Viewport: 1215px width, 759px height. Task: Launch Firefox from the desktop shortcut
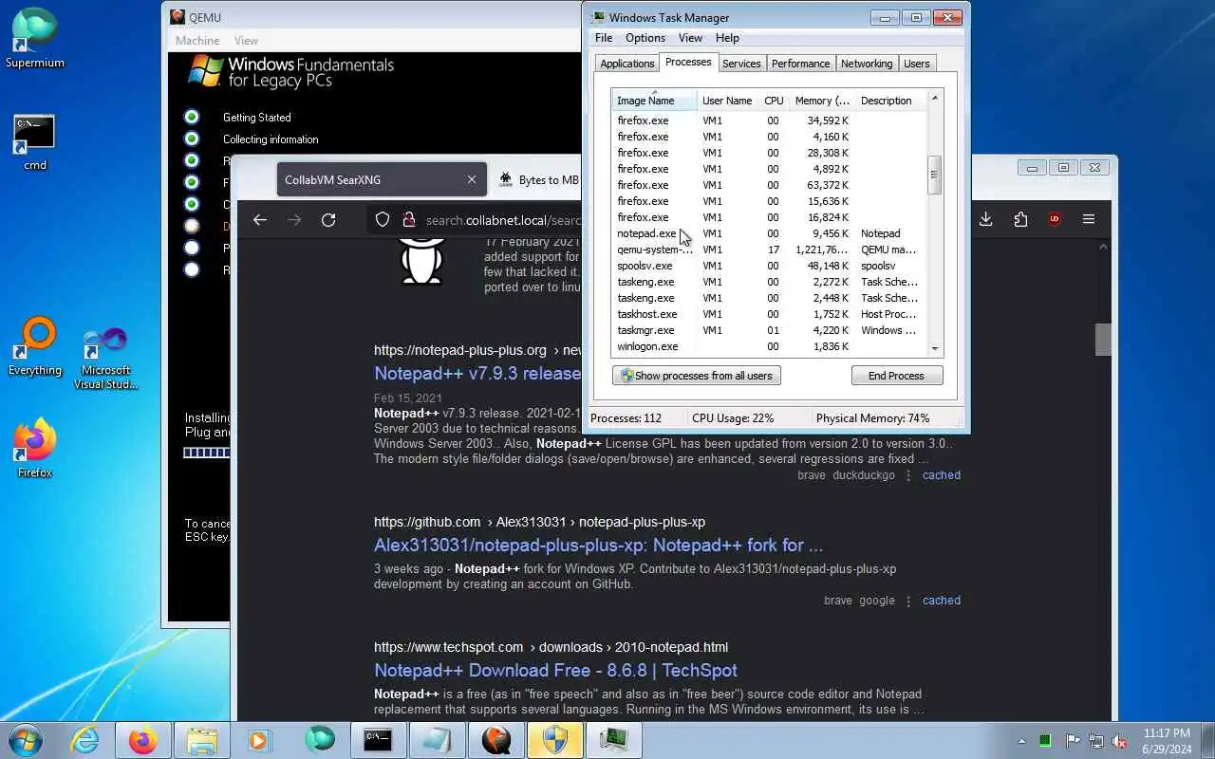pyautogui.click(x=35, y=448)
